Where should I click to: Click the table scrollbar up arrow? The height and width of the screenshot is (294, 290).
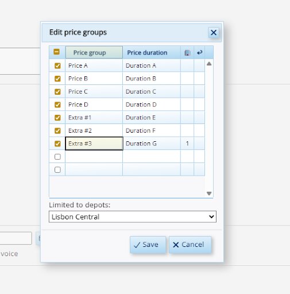209,64
